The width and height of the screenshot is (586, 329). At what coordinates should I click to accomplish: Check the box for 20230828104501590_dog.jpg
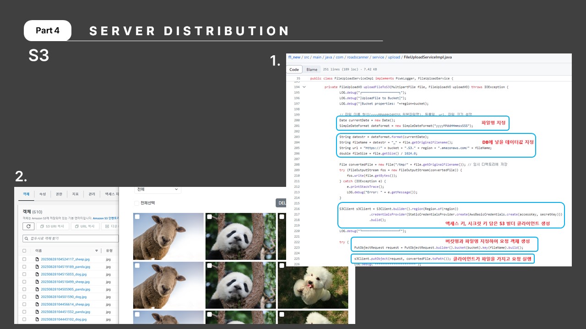pyautogui.click(x=25, y=297)
